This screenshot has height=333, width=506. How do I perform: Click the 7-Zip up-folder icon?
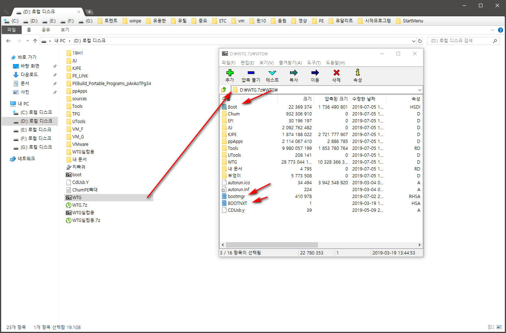coord(224,90)
